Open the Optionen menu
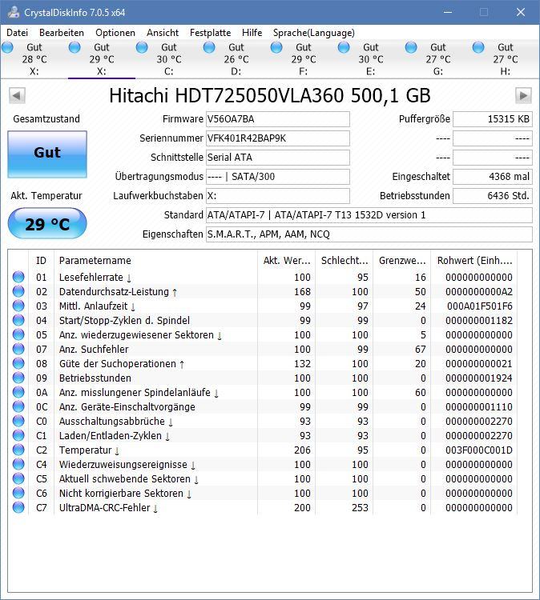Screen dimensions: 540x600 click(115, 33)
